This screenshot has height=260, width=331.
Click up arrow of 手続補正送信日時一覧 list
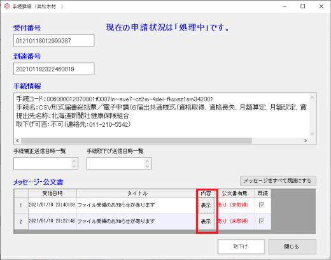pos(74,161)
